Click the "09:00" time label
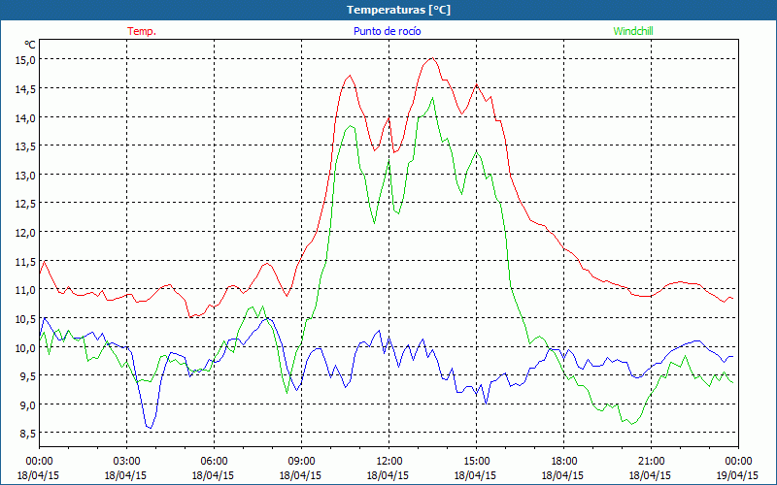Viewport: 777px width, 485px height. 301,462
